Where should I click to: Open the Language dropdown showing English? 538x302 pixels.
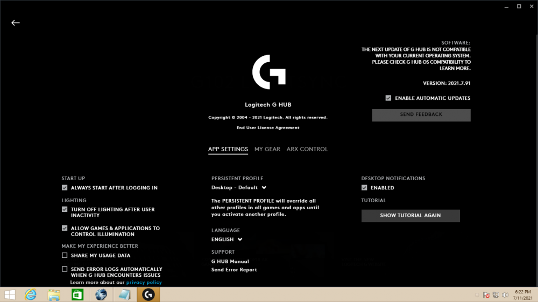tap(227, 239)
